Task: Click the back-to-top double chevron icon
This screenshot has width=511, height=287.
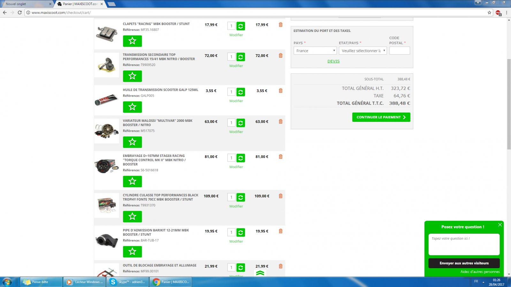Action: coord(260,273)
